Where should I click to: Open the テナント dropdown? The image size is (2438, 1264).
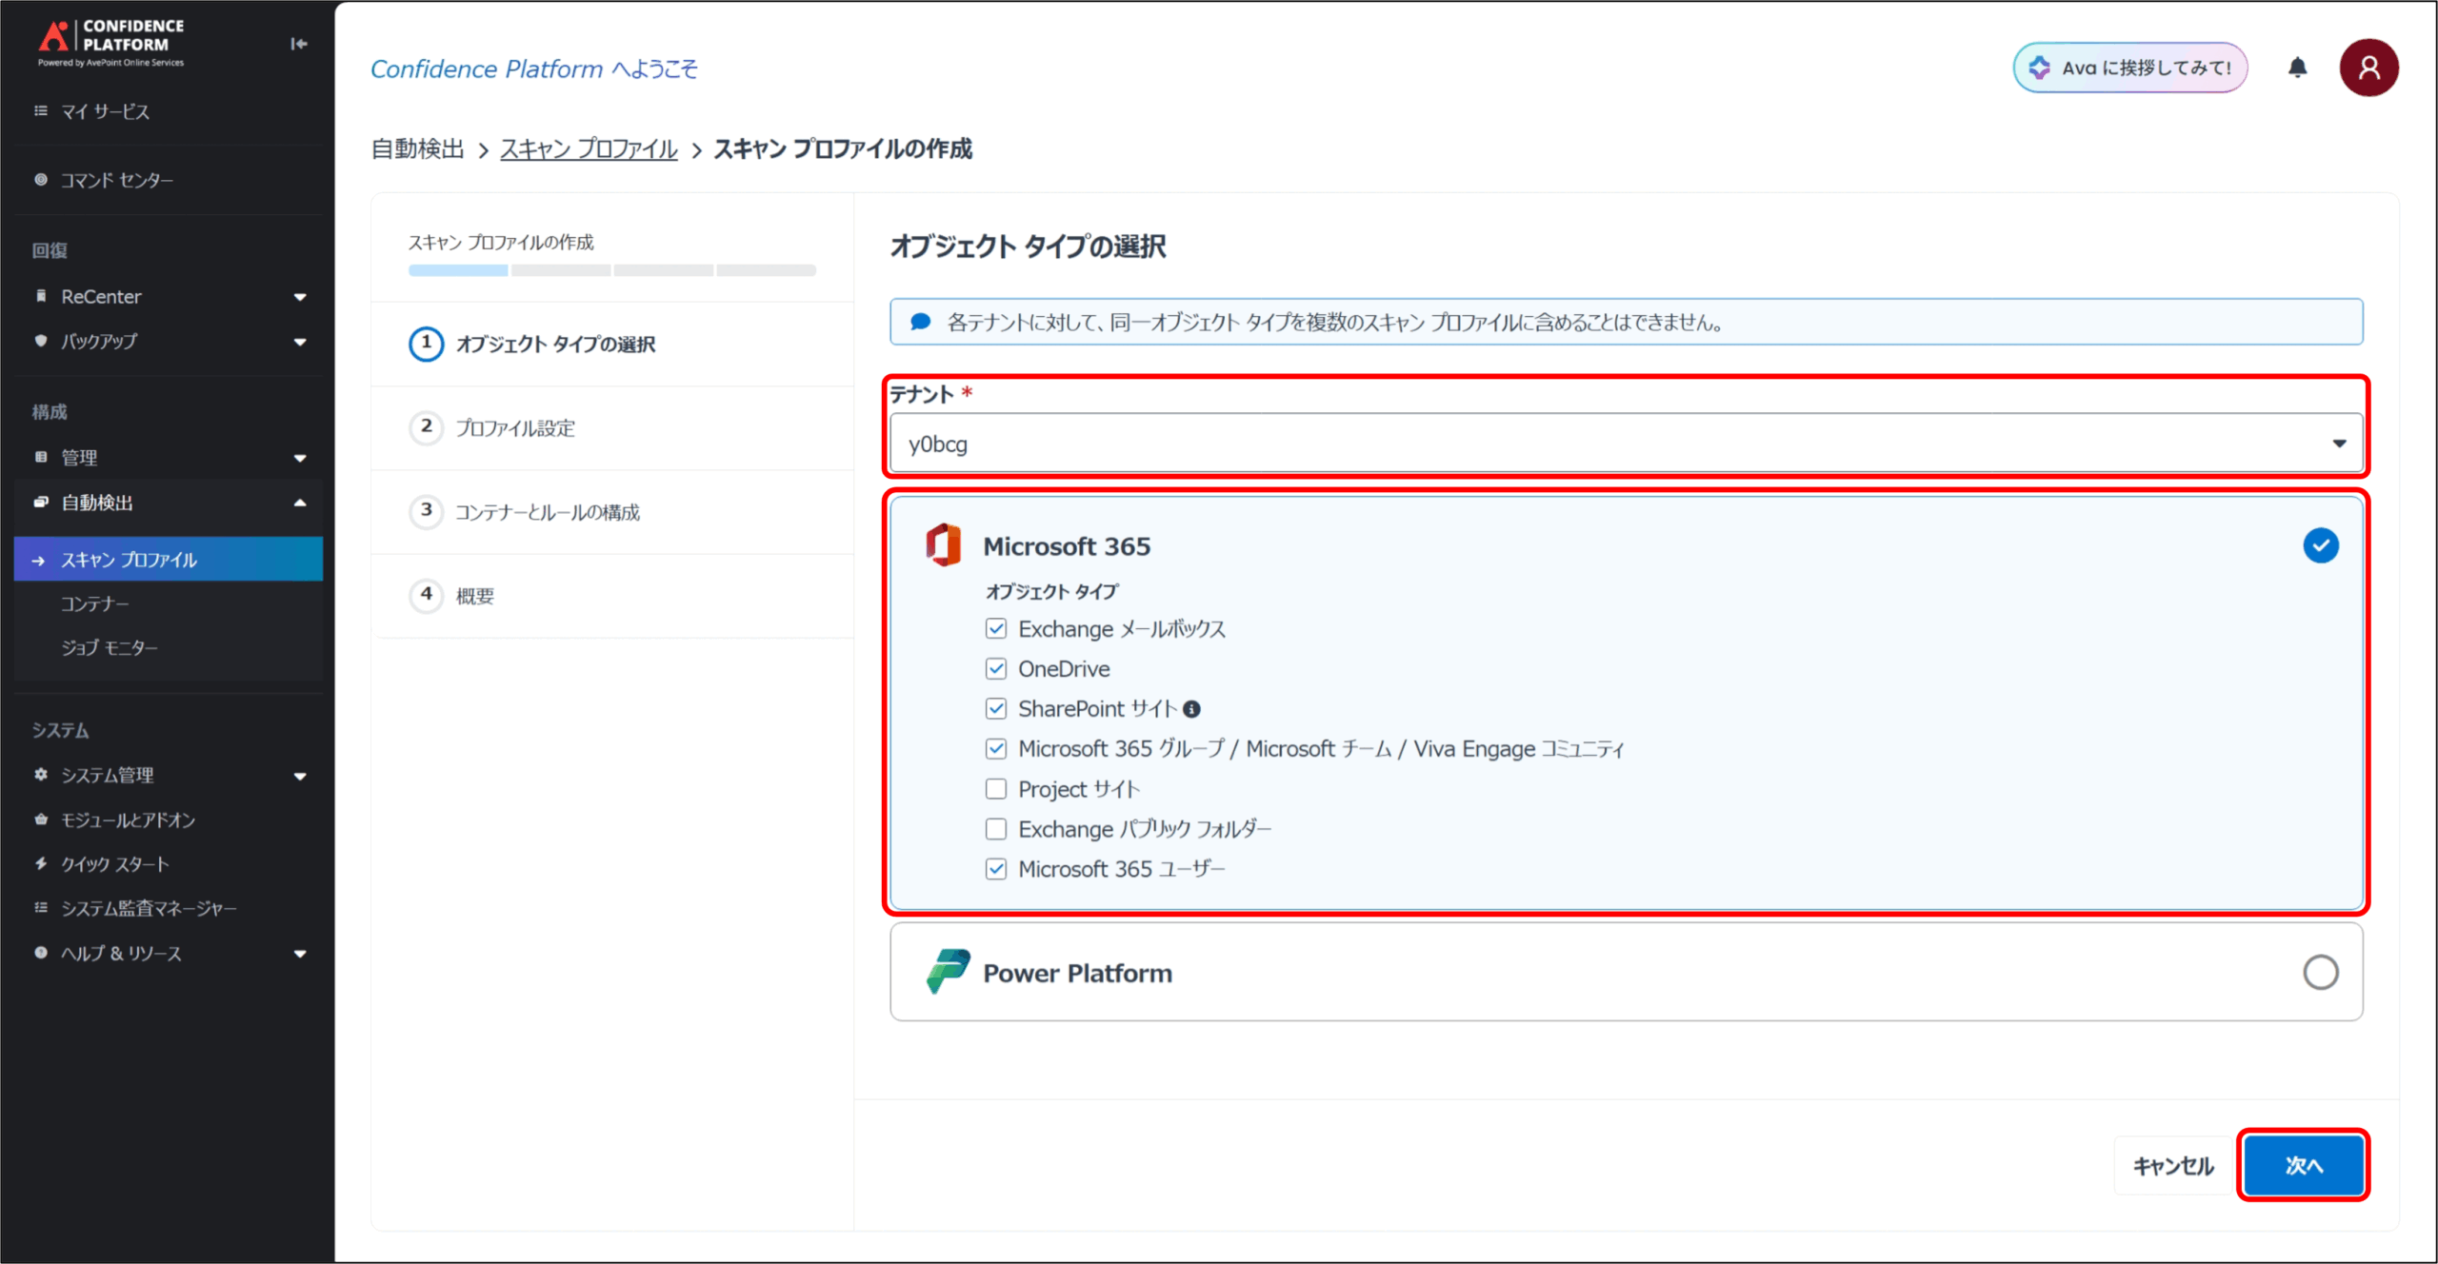[x=1626, y=444]
